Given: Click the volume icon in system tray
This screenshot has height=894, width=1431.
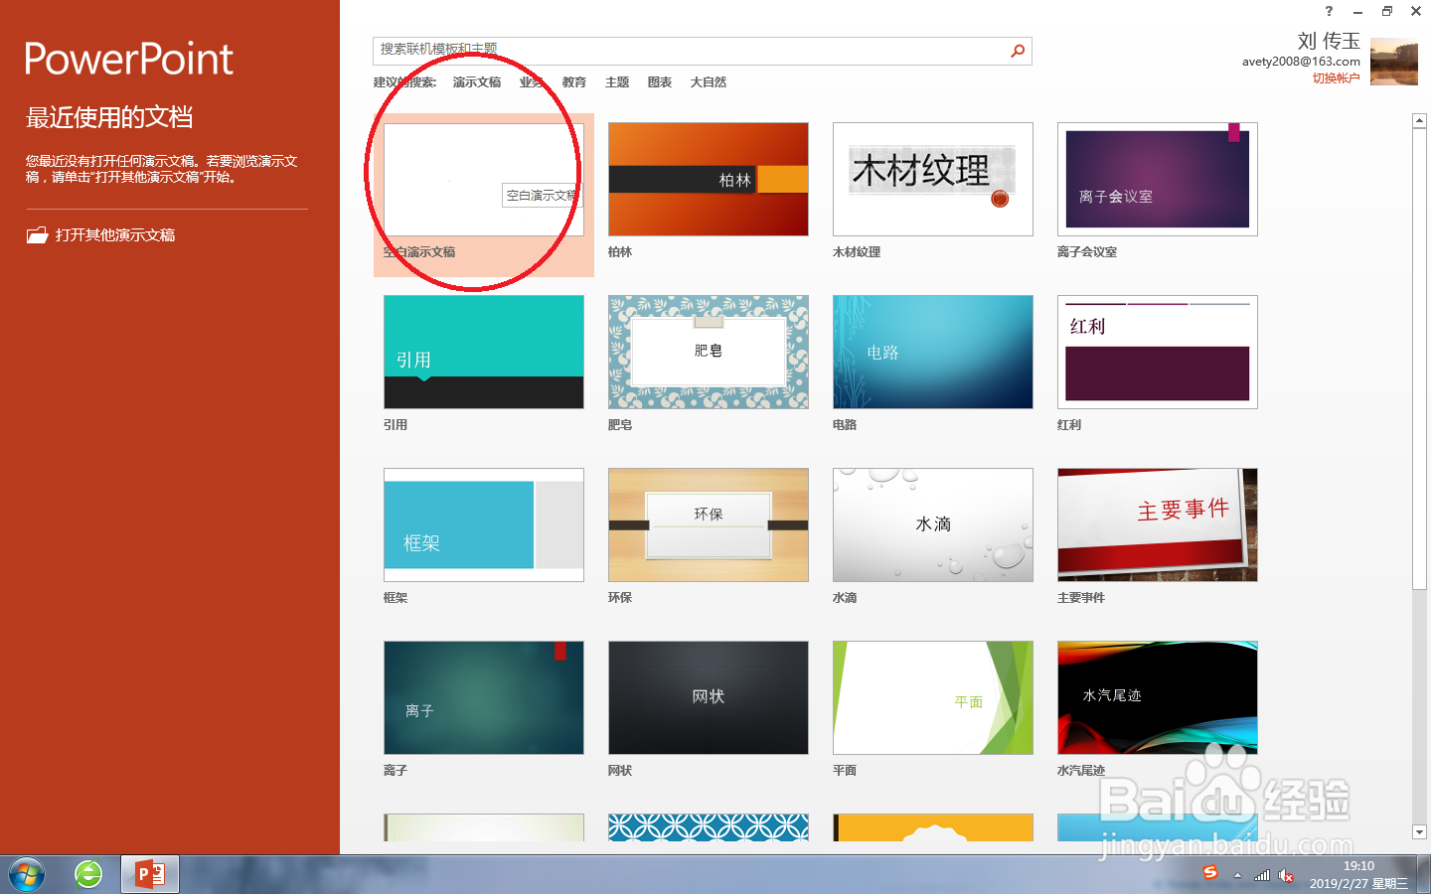Looking at the screenshot, I should [x=1286, y=875].
